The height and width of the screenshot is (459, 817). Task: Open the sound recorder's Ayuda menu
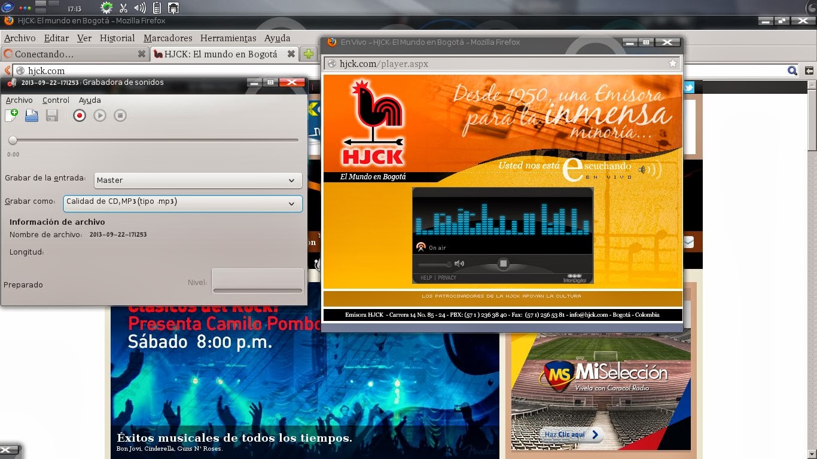pos(90,100)
